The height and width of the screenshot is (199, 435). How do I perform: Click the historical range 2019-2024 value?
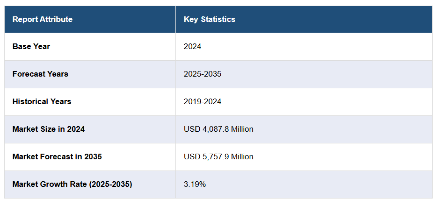pyautogui.click(x=203, y=101)
